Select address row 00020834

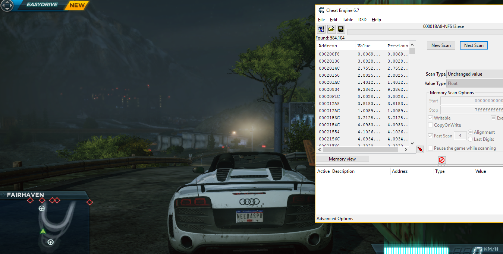pyautogui.click(x=362, y=89)
